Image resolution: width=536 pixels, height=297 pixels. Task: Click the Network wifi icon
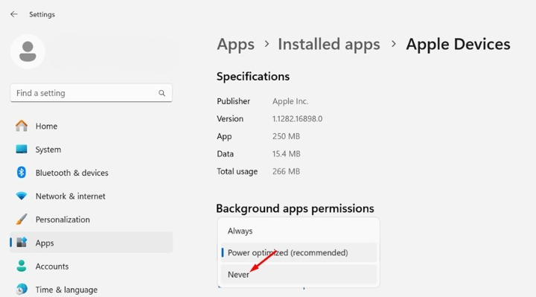(x=21, y=196)
